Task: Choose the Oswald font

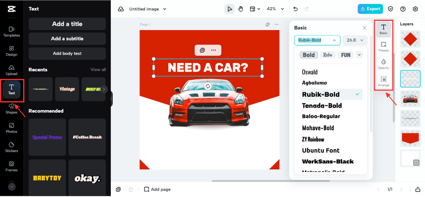Action: 331,72
